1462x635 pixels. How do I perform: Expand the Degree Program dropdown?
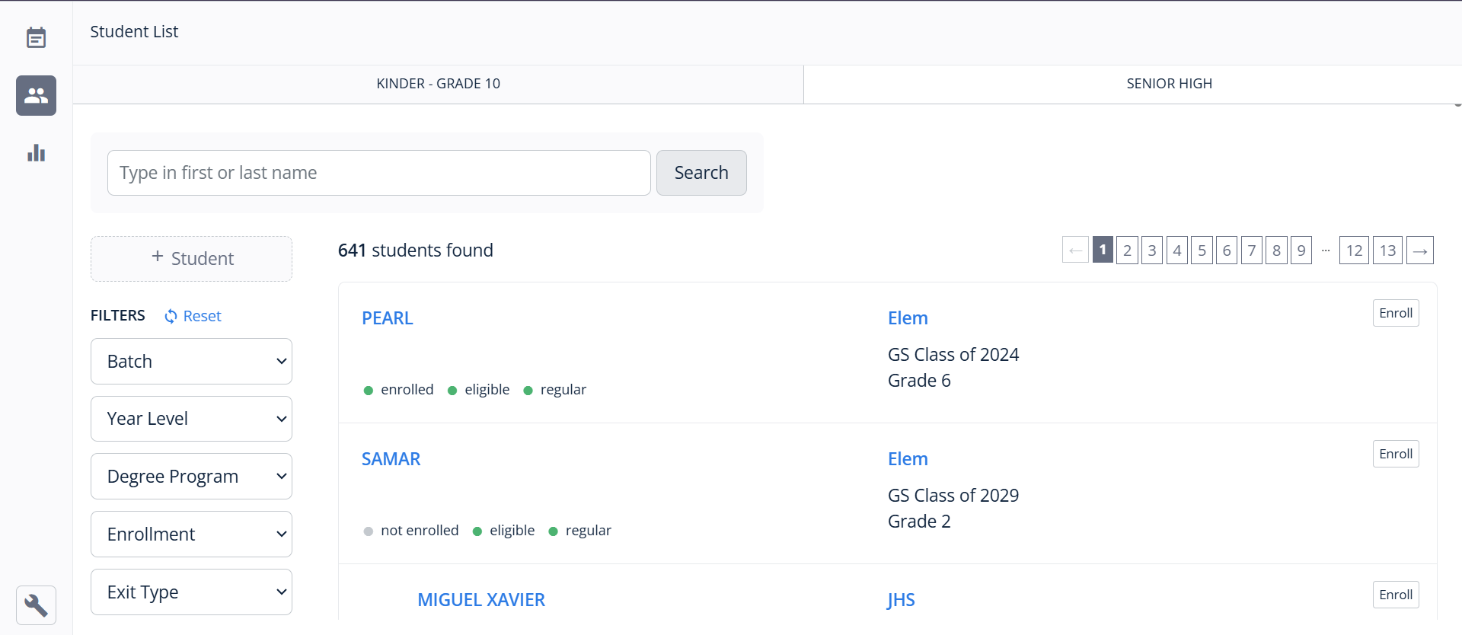click(x=191, y=477)
